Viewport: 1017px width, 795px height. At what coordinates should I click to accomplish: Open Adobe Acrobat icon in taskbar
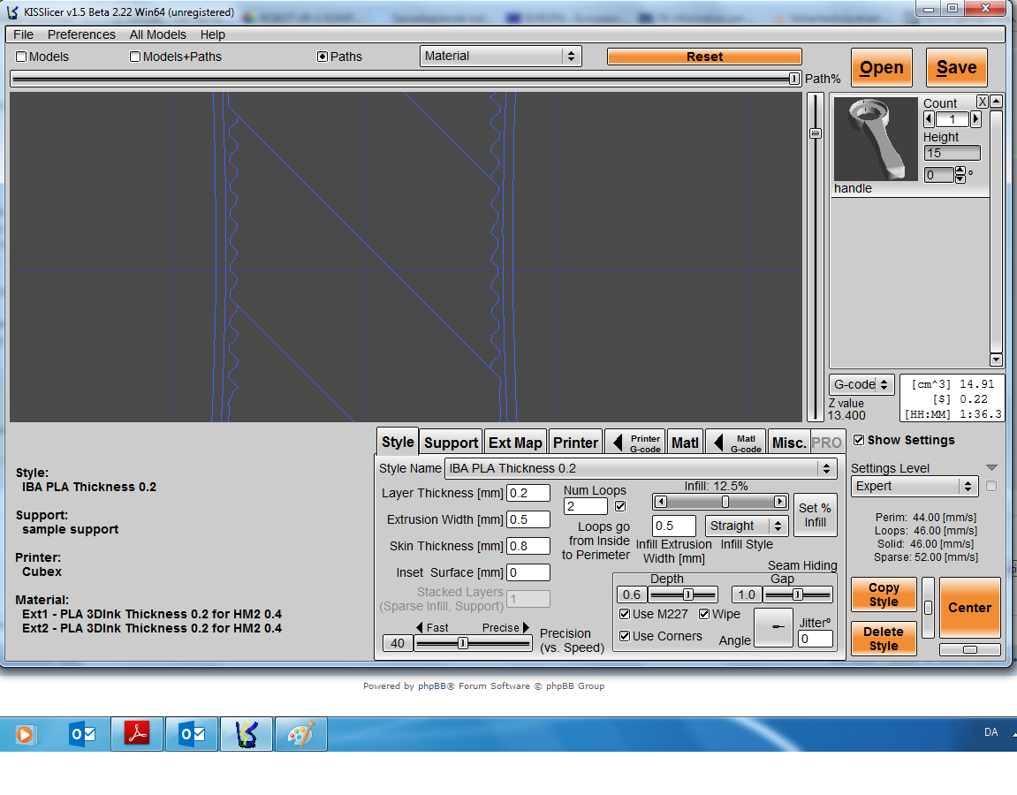coord(137,734)
